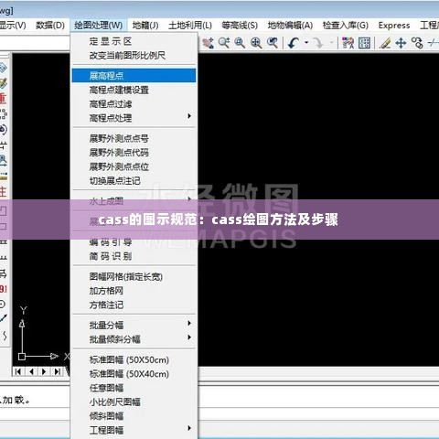This screenshot has height=439, width=439.
Task: Open the Express menu
Action: pyautogui.click(x=394, y=26)
